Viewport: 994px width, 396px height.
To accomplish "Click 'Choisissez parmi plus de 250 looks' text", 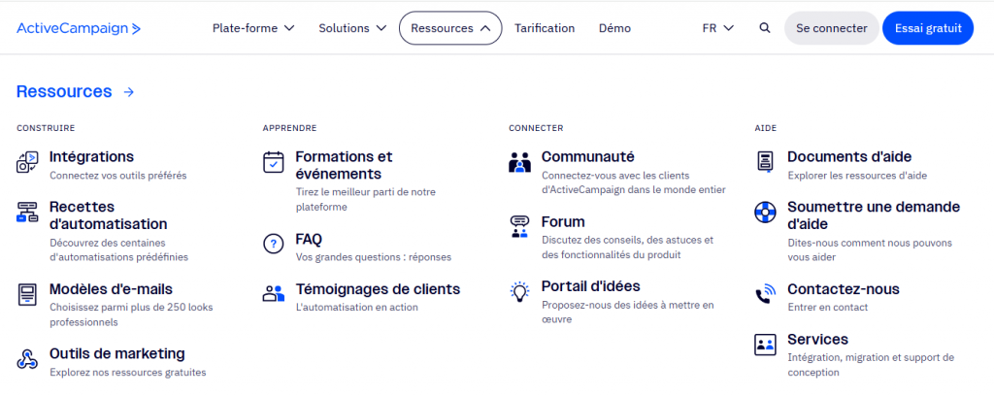I will (x=131, y=308).
